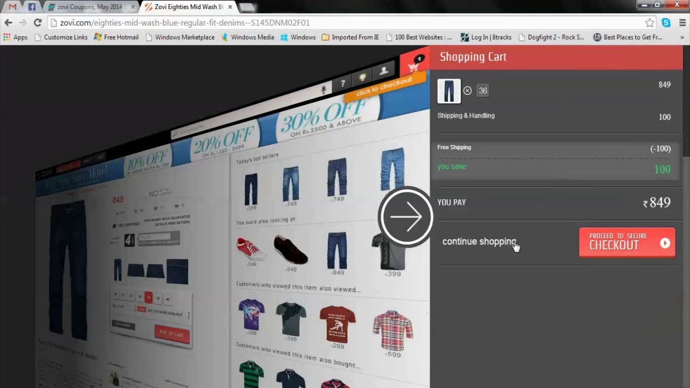Click the large blue jeans product image
Screen dimensions: 690x388
tap(68, 269)
